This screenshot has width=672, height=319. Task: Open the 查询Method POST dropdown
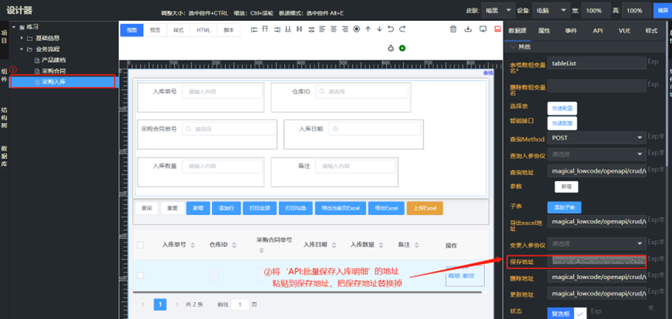[597, 138]
